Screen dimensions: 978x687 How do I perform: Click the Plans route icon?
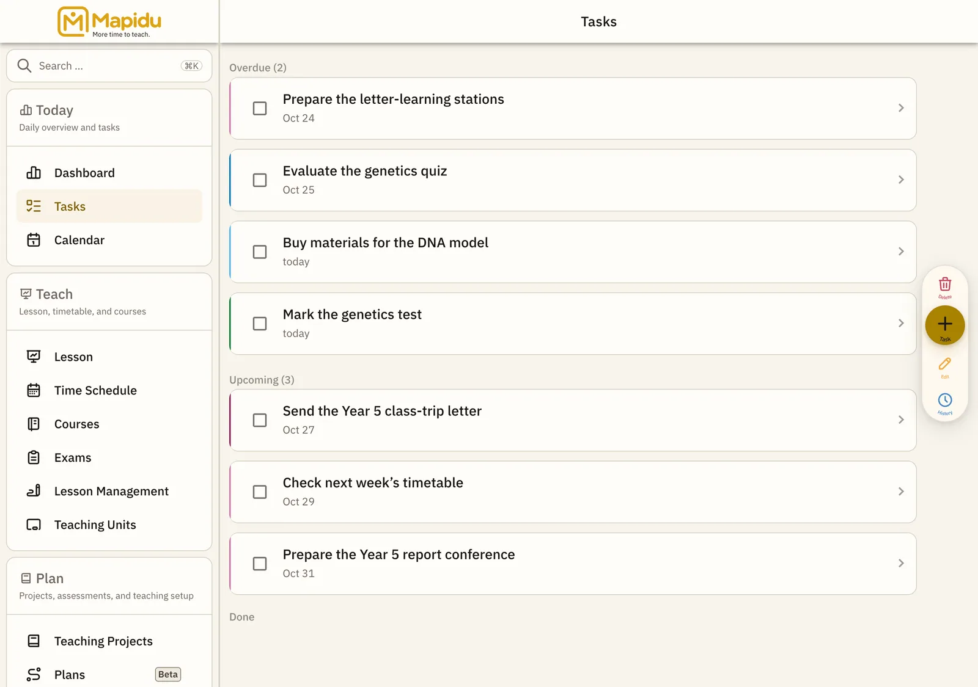pos(34,675)
